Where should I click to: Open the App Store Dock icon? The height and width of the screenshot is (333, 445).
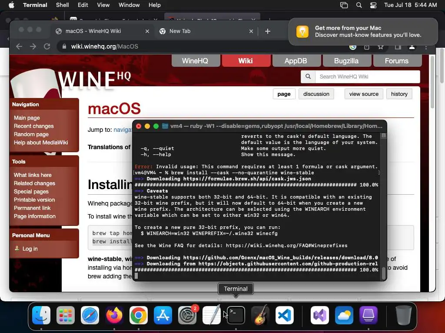pyautogui.click(x=163, y=315)
